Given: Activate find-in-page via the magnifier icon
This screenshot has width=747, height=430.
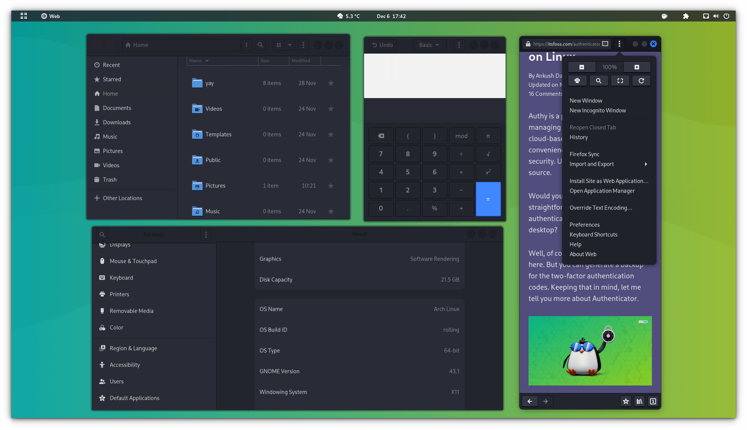Looking at the screenshot, I should click(x=599, y=81).
